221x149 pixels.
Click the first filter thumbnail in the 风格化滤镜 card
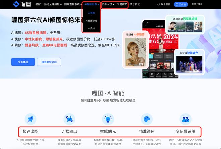pyautogui.click(x=172, y=27)
